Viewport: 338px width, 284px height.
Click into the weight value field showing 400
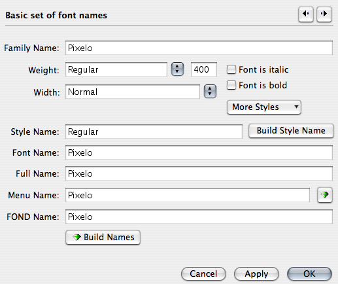pos(204,69)
